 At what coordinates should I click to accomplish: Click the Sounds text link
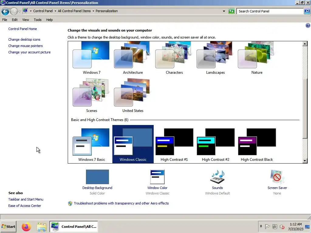click(217, 188)
